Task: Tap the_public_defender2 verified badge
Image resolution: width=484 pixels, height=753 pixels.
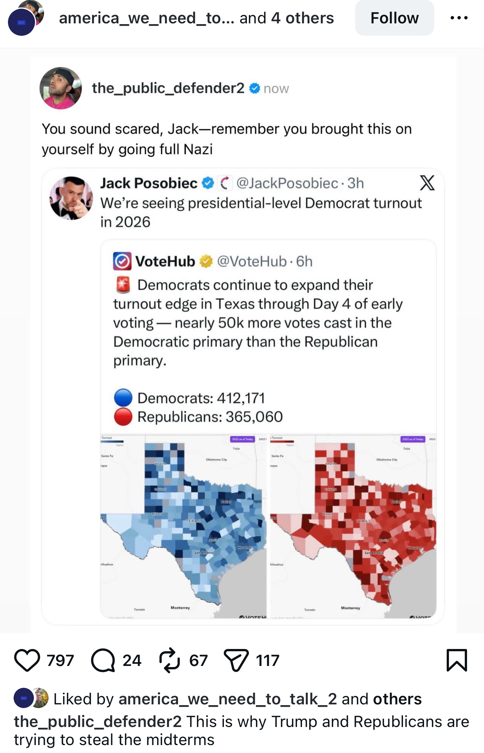Action: coord(255,88)
